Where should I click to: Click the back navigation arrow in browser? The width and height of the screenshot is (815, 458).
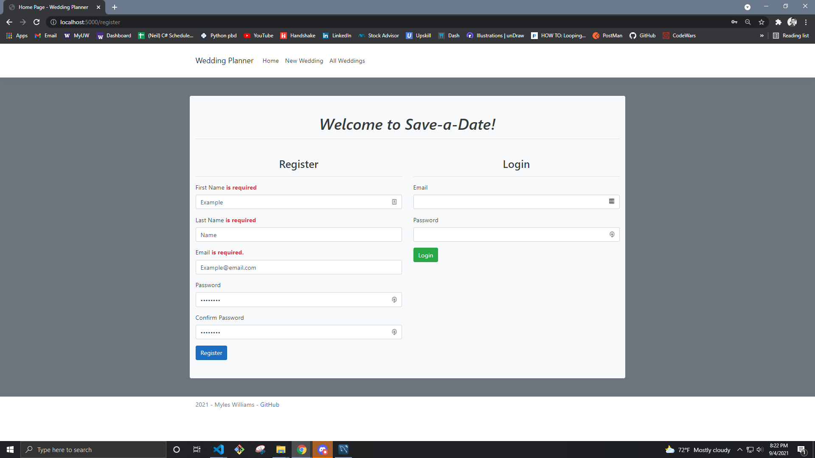(9, 22)
